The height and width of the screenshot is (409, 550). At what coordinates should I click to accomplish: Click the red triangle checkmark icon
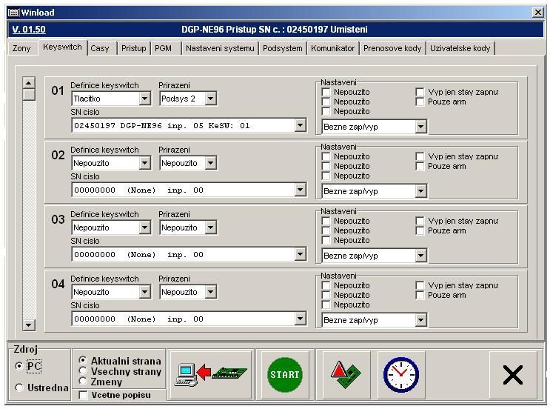pos(346,374)
